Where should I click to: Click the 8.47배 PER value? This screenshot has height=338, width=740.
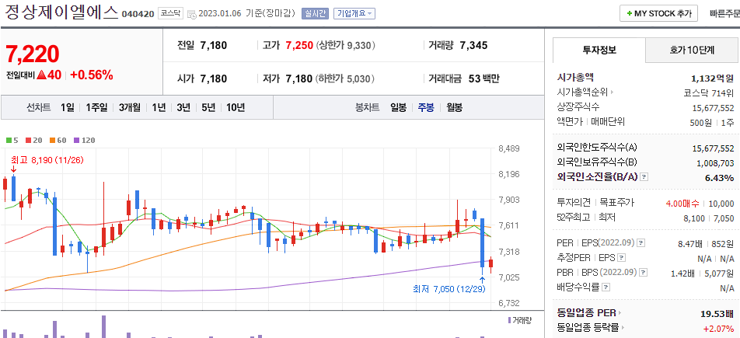pyautogui.click(x=692, y=243)
